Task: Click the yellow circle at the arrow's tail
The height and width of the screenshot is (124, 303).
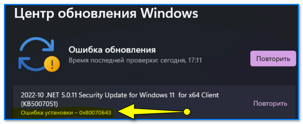Action: 187,112
